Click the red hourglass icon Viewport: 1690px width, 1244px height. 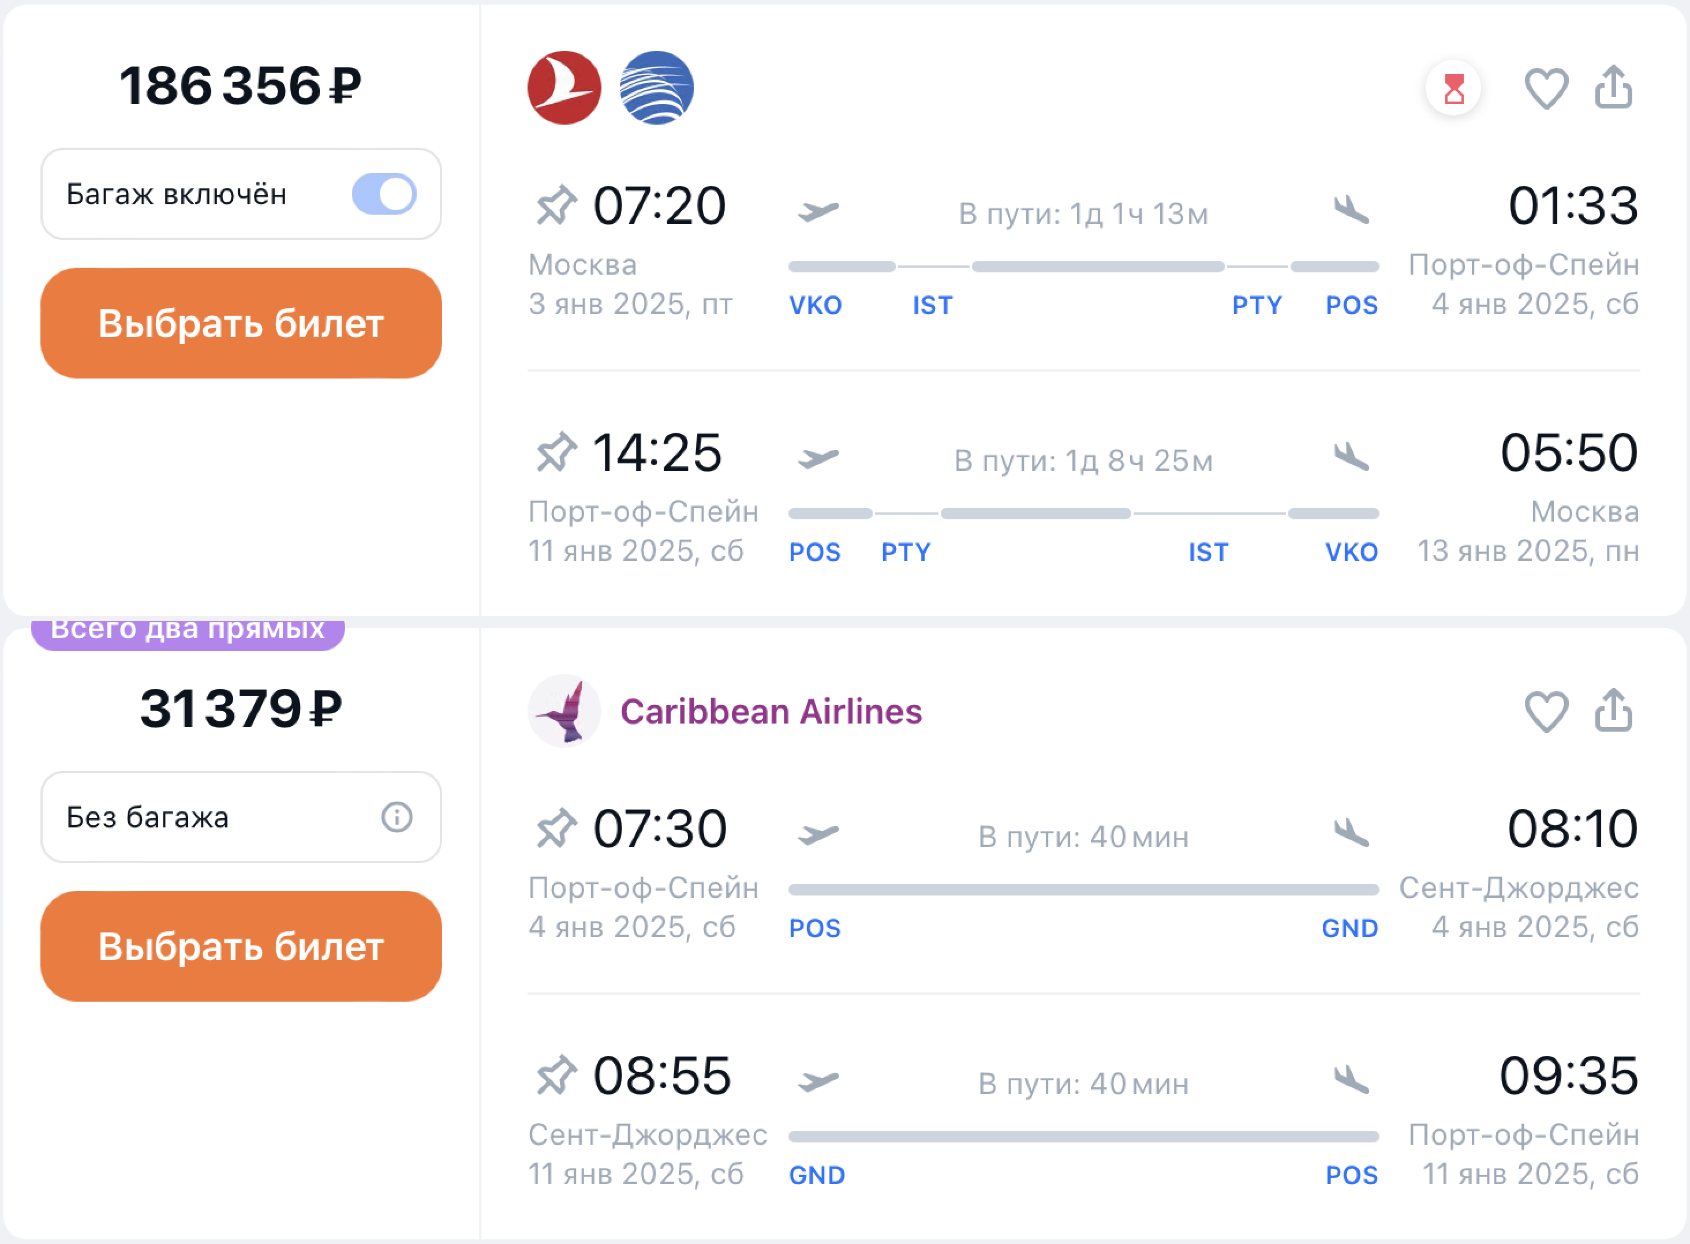(x=1453, y=89)
